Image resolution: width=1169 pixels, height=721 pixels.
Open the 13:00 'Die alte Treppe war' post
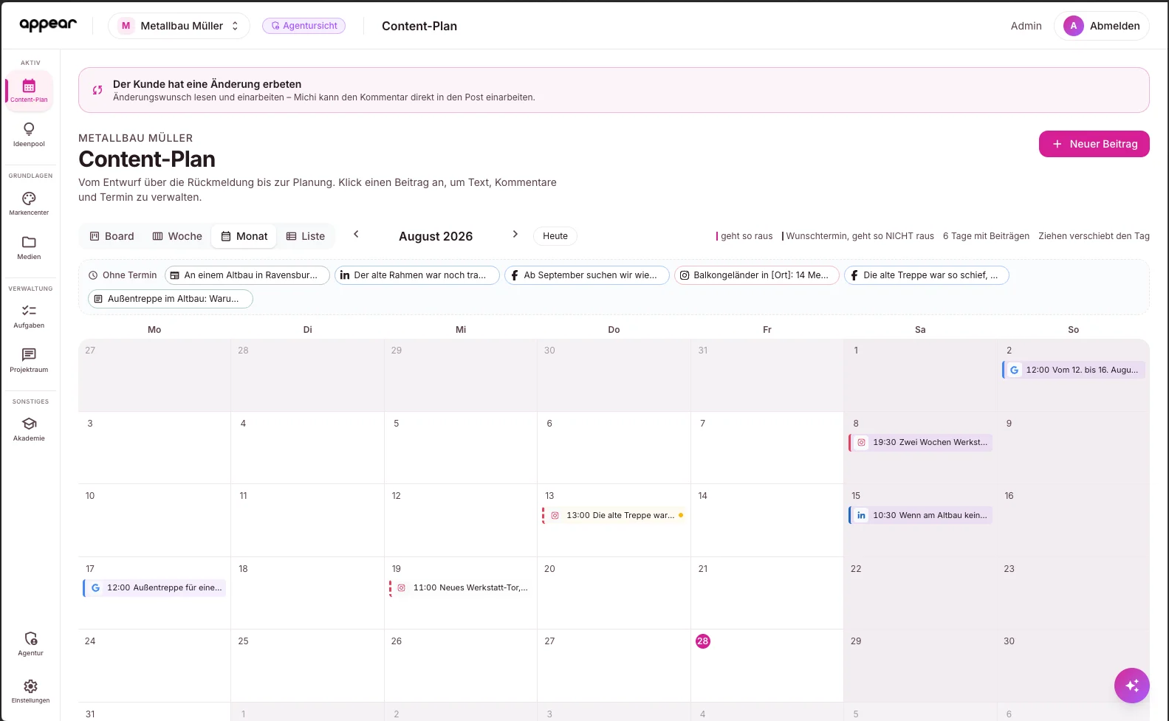coord(614,515)
